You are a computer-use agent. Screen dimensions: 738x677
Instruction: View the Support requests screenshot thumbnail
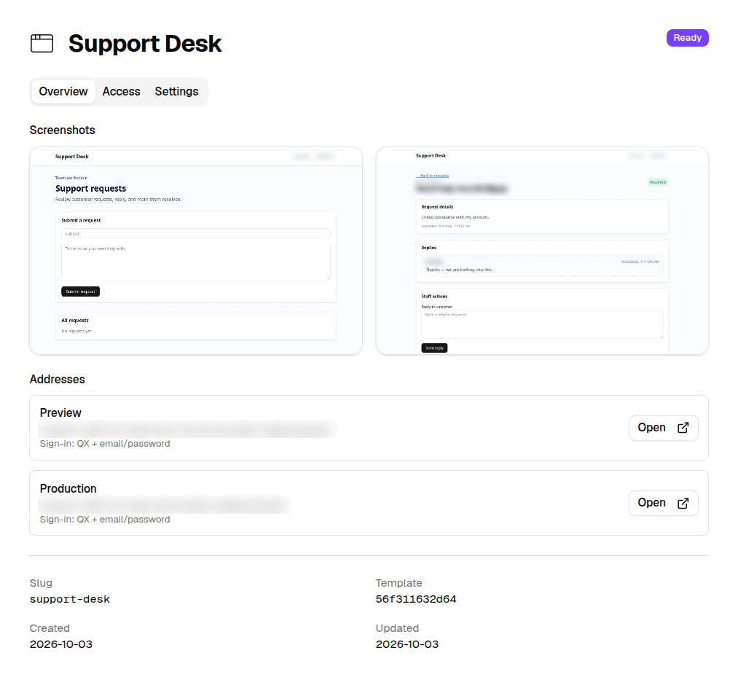tap(196, 251)
